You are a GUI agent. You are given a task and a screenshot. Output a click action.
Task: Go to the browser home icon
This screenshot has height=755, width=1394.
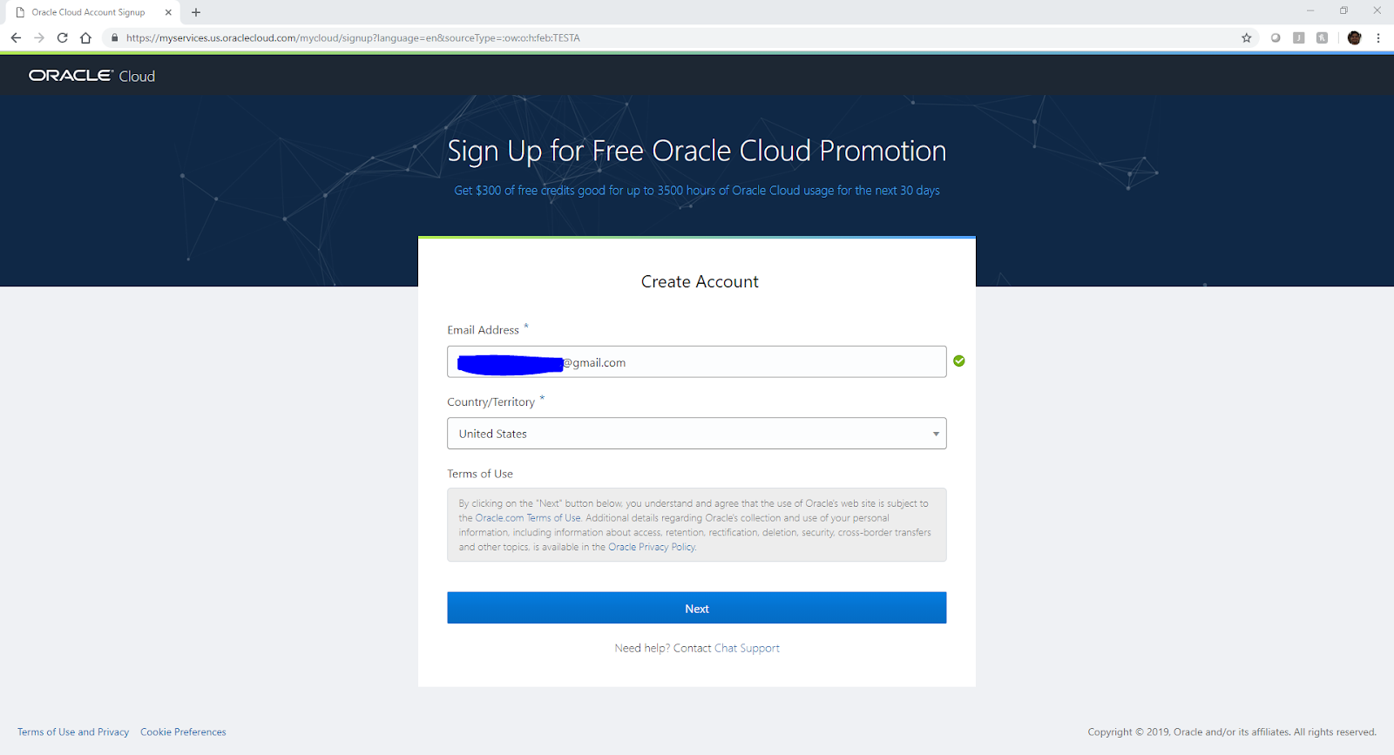click(x=85, y=37)
